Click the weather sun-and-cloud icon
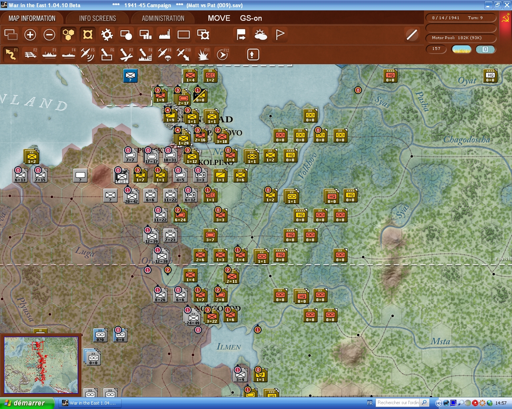The height and width of the screenshot is (409, 512). (261, 35)
